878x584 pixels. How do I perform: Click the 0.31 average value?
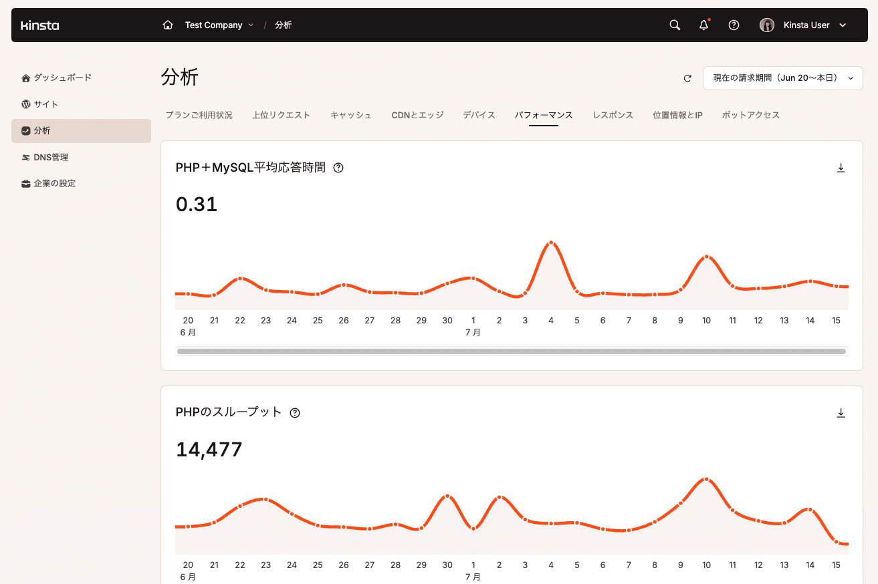click(197, 204)
